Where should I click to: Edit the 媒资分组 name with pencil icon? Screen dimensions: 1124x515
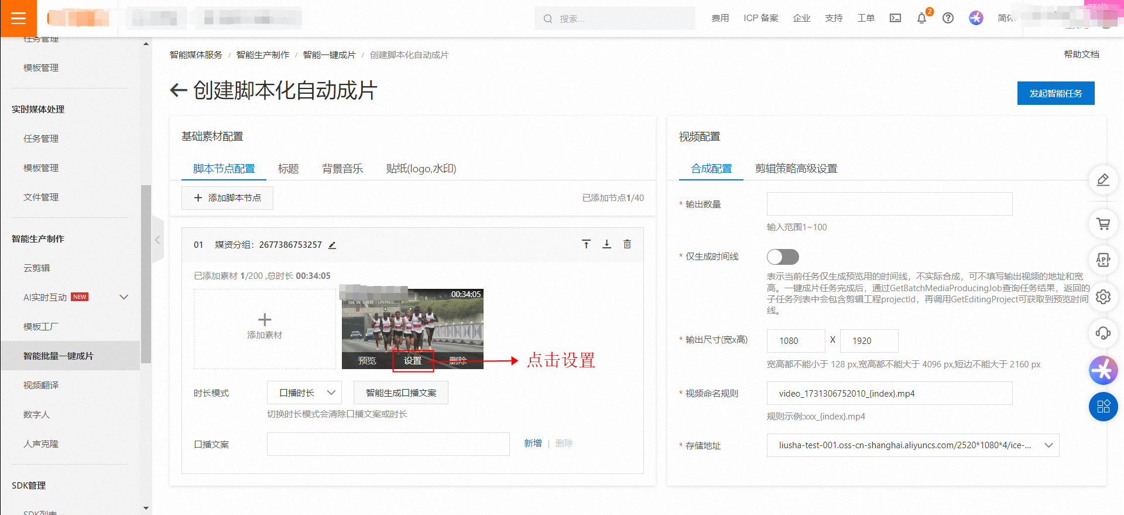pos(332,245)
